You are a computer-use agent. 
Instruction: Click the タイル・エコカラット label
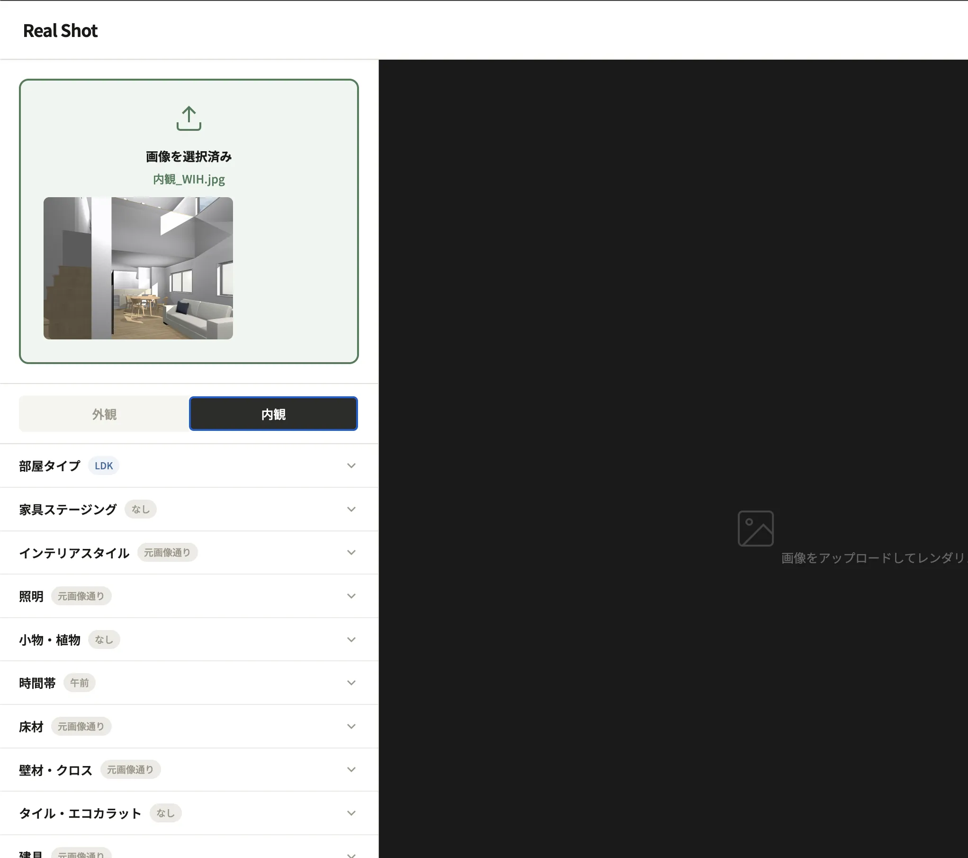click(81, 813)
